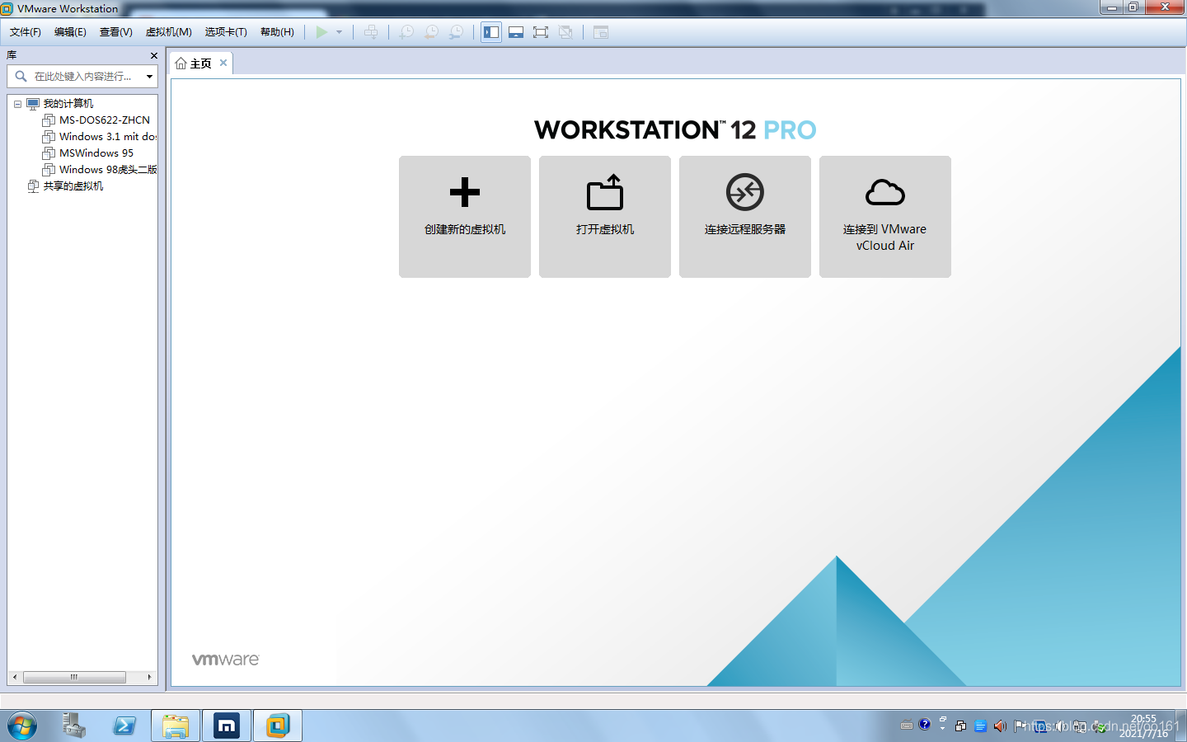Select the MSWindows 95 virtual machine

click(x=96, y=153)
